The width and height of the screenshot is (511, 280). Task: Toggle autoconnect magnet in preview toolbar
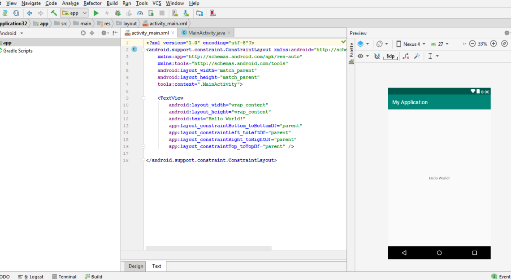tap(377, 56)
